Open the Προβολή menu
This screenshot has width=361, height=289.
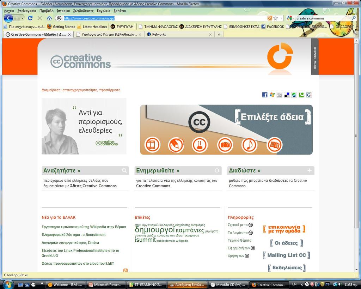tap(47, 11)
